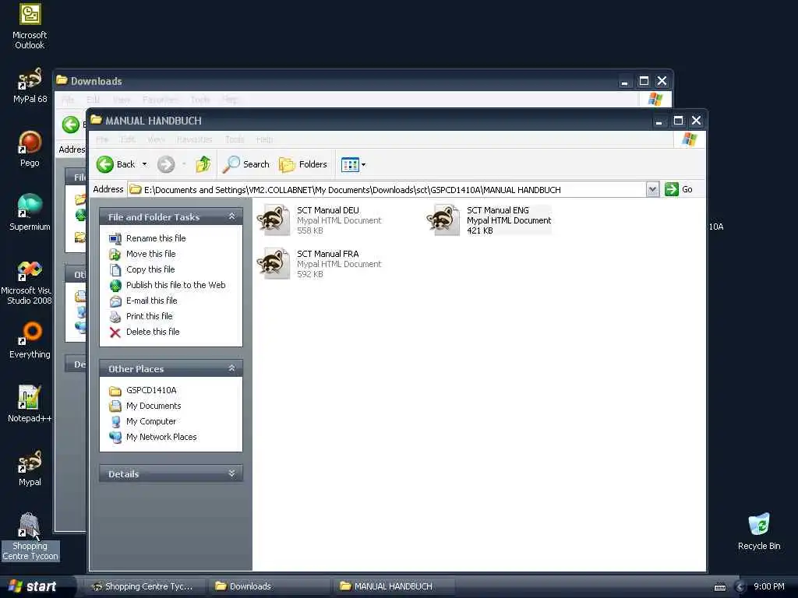This screenshot has width=798, height=598.
Task: Toggle the Folders pane button
Action: tap(303, 164)
